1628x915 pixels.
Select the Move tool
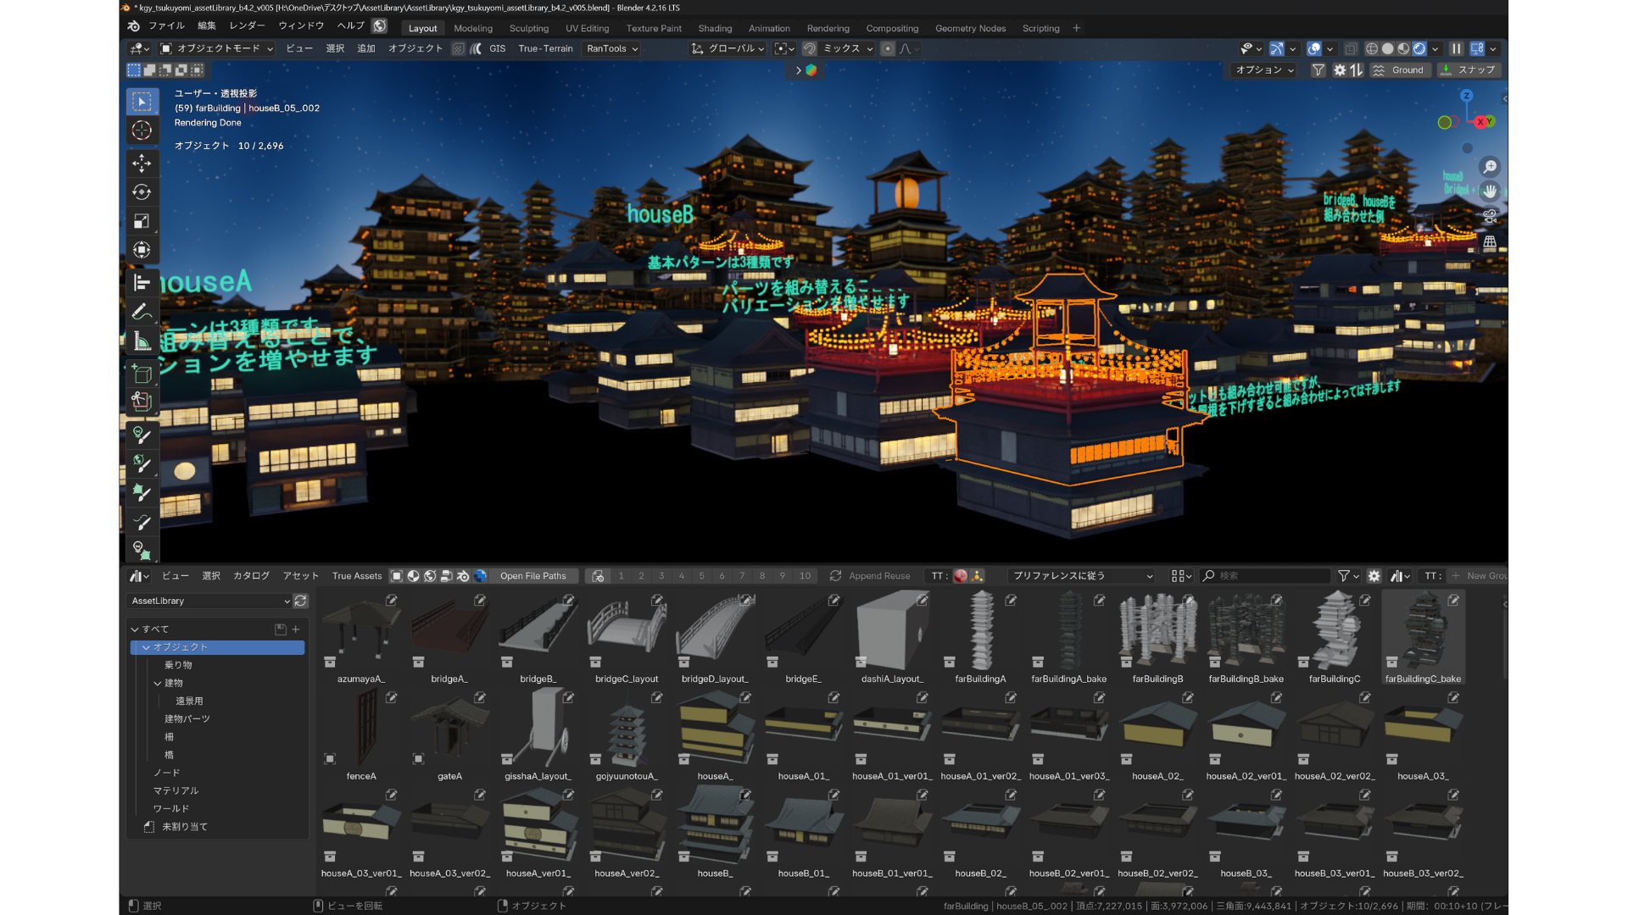point(142,163)
